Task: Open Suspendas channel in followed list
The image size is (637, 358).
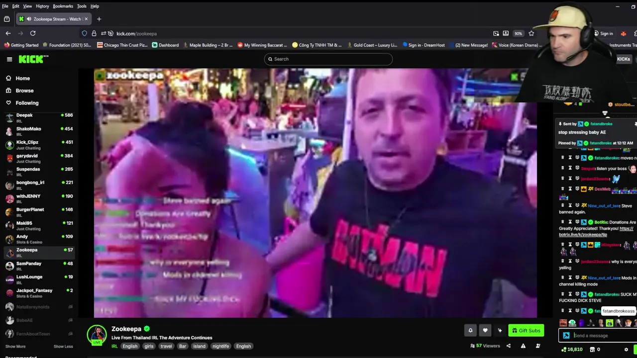Action: pos(39,172)
